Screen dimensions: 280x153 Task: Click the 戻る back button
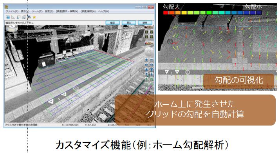tap(129, 23)
